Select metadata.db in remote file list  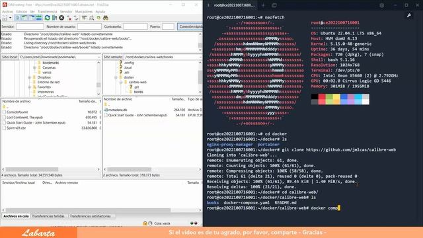click(118, 110)
